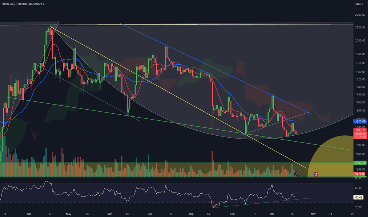Click the 20.00 RSI axis label
The image size is (368, 217).
[x=359, y=208]
